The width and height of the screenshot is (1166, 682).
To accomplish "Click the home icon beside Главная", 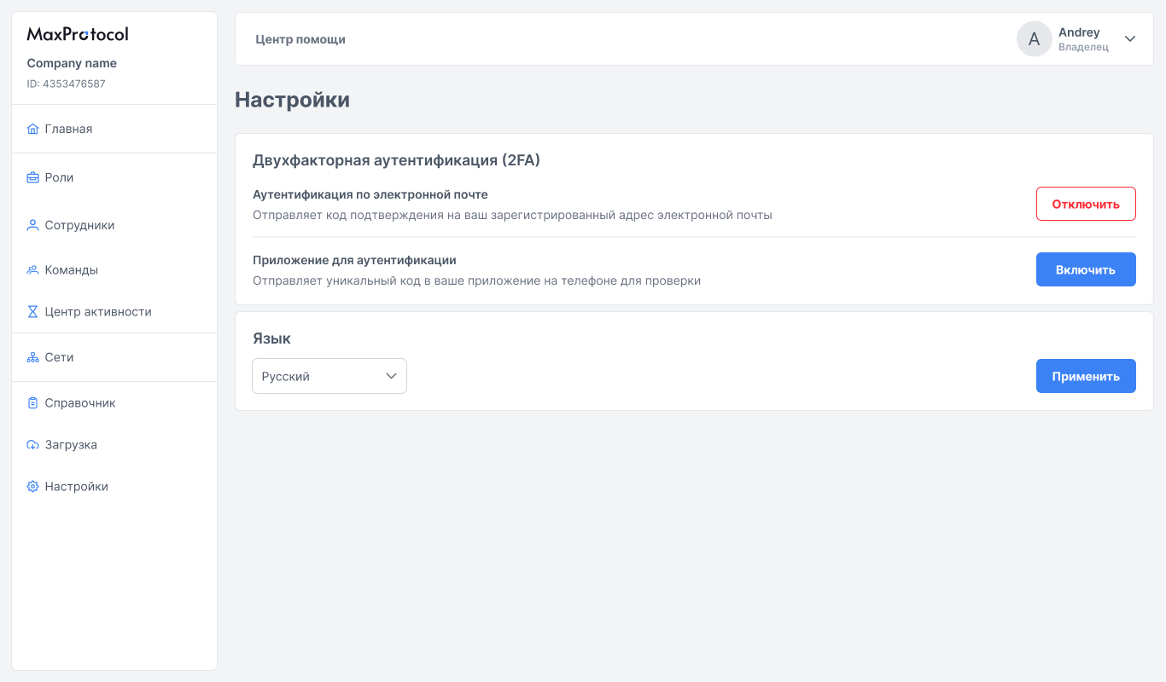I will click(x=32, y=129).
